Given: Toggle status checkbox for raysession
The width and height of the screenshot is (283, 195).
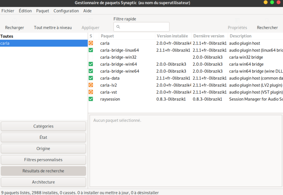Looking at the screenshot, I should coord(91,99).
